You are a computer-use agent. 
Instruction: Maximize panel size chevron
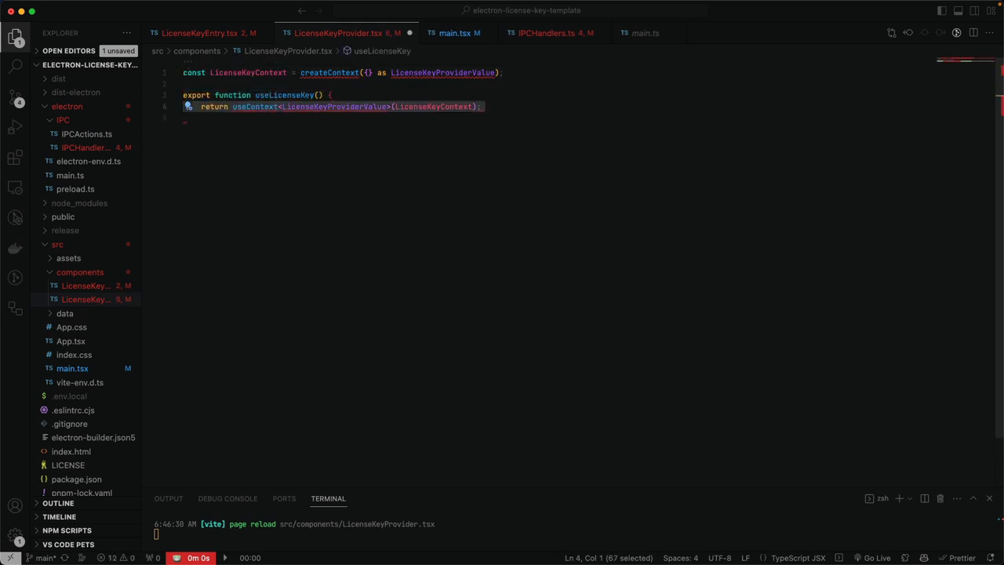tap(973, 498)
